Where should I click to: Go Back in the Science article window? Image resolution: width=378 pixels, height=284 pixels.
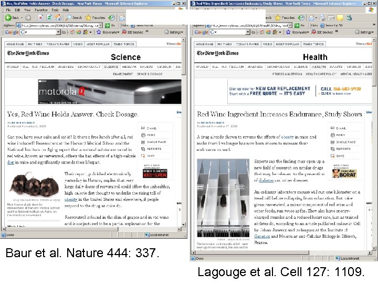(x=12, y=18)
